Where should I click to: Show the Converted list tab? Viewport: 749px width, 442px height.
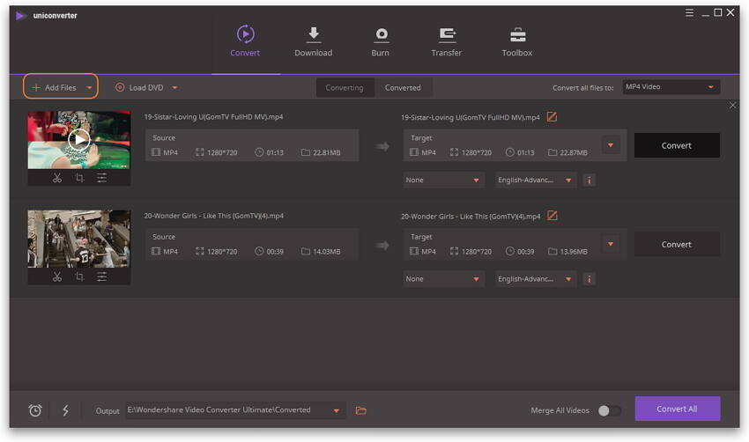tap(403, 88)
